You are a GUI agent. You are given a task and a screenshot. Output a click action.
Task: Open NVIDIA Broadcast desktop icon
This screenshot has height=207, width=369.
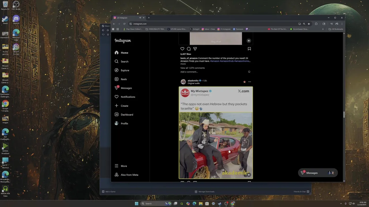pyautogui.click(x=5, y=149)
